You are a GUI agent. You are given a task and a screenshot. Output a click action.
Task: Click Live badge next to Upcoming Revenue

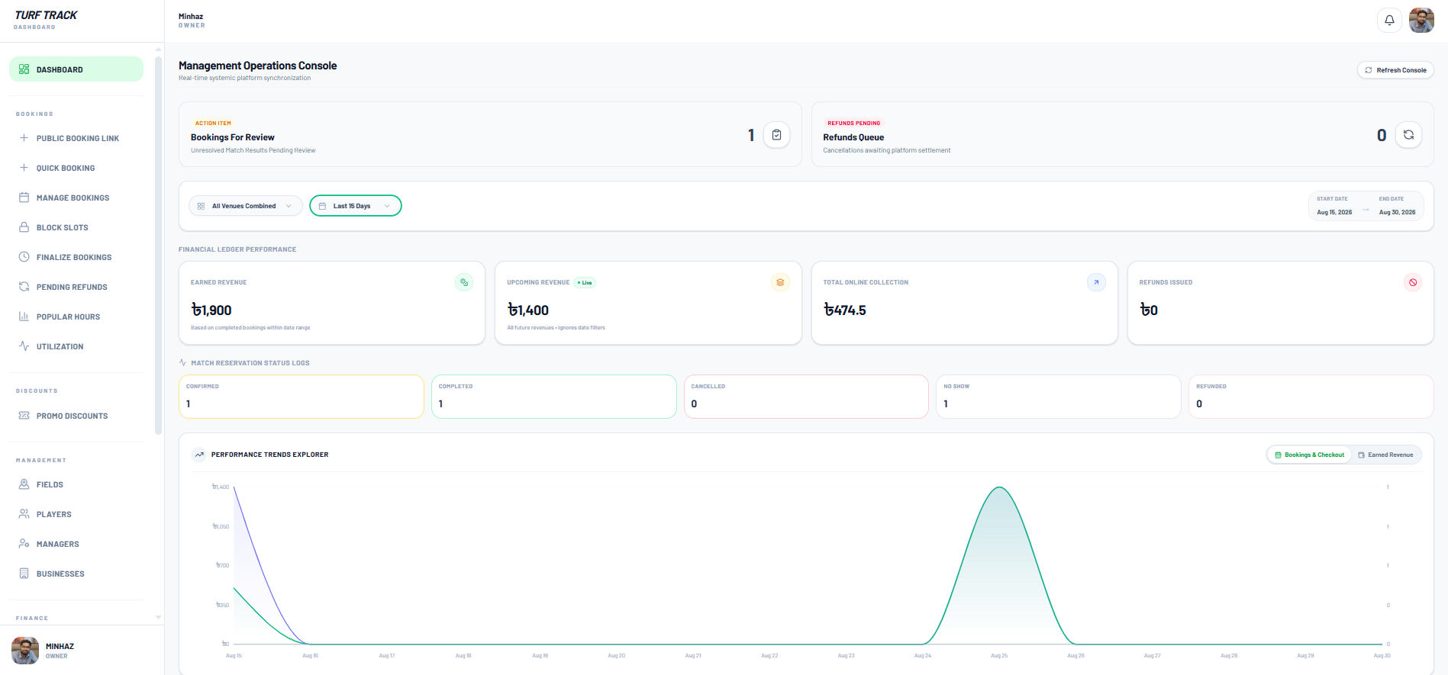585,283
